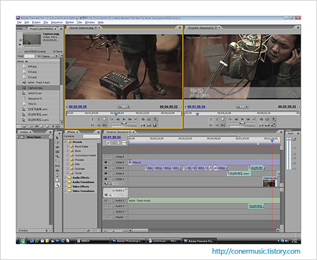The width and height of the screenshot is (317, 260).
Task: Click Extract button in Program monitor
Action: [267, 125]
